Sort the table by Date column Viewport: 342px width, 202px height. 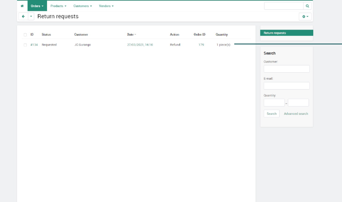tap(132, 34)
